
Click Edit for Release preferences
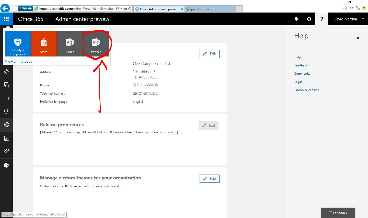209,125
